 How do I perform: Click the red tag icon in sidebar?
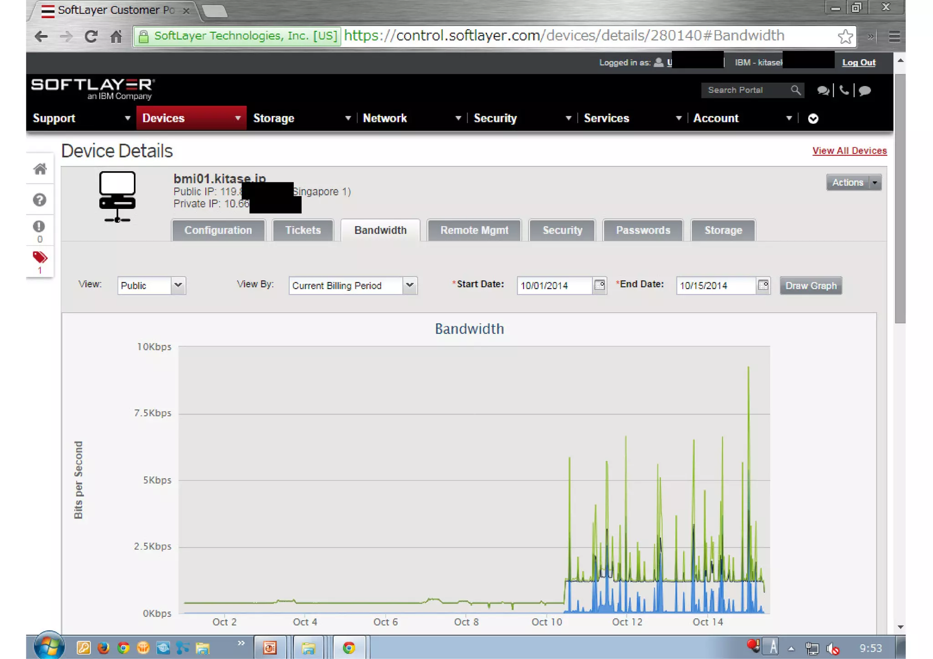click(40, 258)
